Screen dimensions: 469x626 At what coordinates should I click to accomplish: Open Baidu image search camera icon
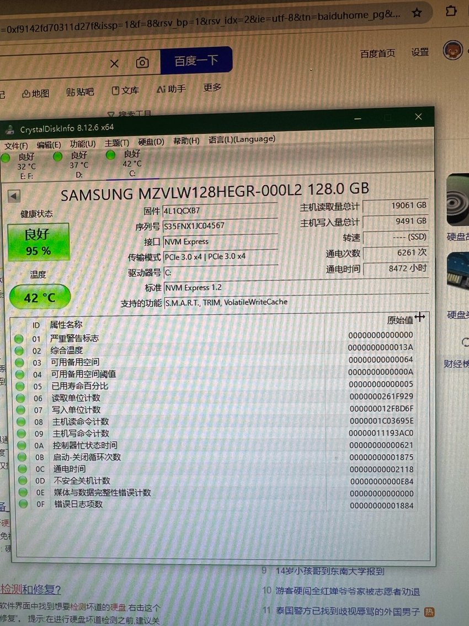[x=142, y=62]
